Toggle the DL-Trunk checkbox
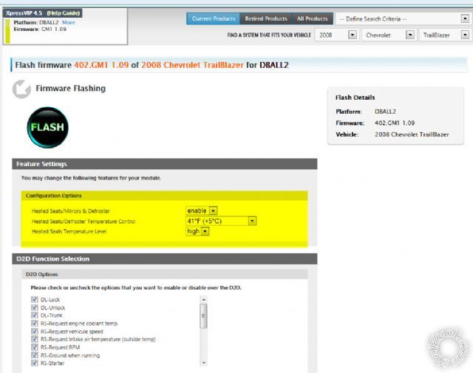 click(x=35, y=315)
